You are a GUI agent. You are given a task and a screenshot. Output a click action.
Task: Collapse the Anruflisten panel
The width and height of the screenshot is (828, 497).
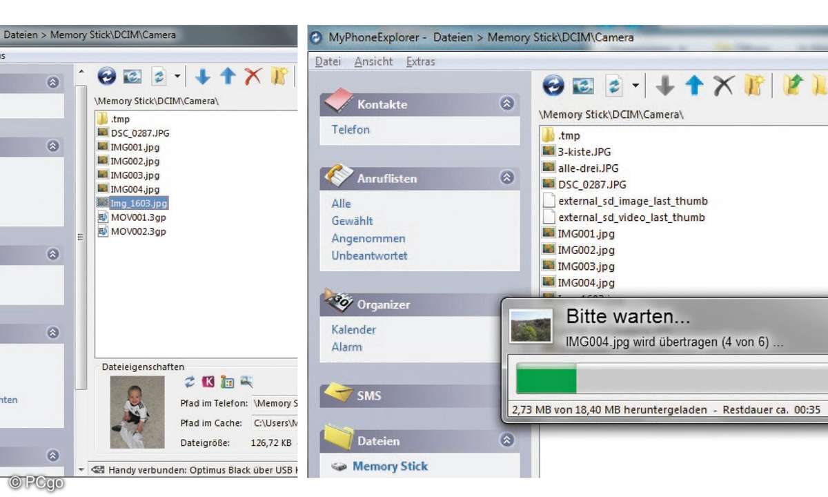[507, 177]
